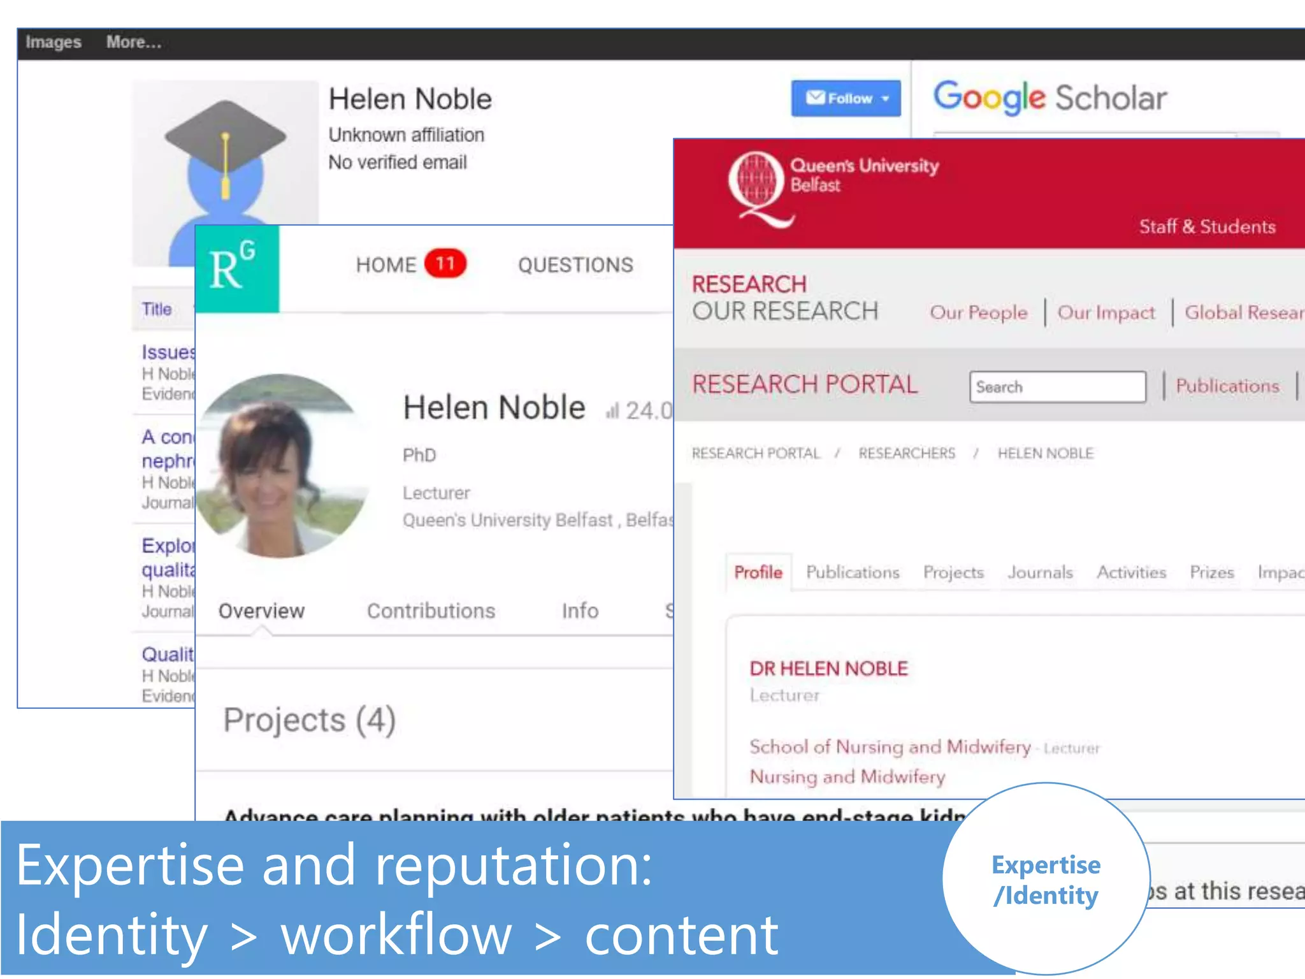
Task: Open the ResearchGate QUESTIONS tab
Action: [575, 265]
